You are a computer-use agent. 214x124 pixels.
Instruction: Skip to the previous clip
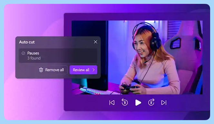112,103
